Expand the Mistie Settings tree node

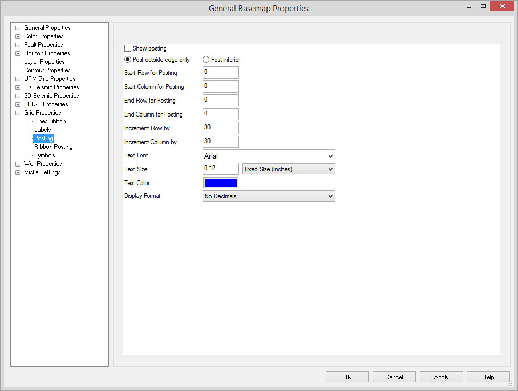pyautogui.click(x=18, y=172)
